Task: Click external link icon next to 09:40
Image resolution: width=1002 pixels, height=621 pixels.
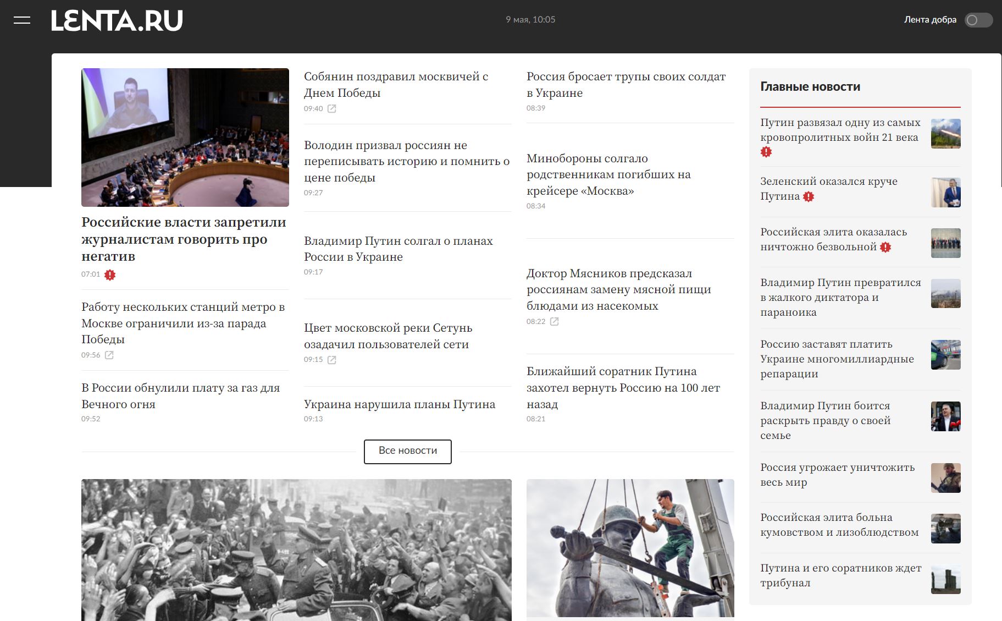Action: coord(332,109)
